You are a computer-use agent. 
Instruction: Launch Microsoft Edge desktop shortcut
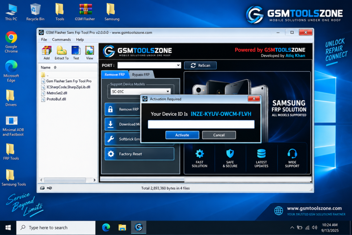pos(11,71)
